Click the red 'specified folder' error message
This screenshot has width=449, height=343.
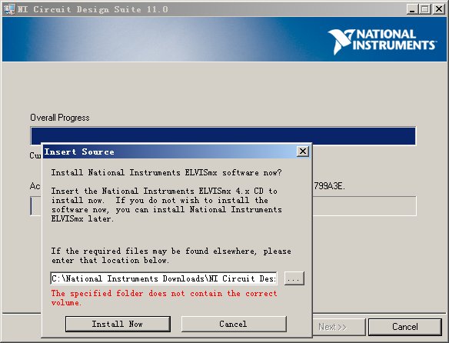(x=164, y=298)
